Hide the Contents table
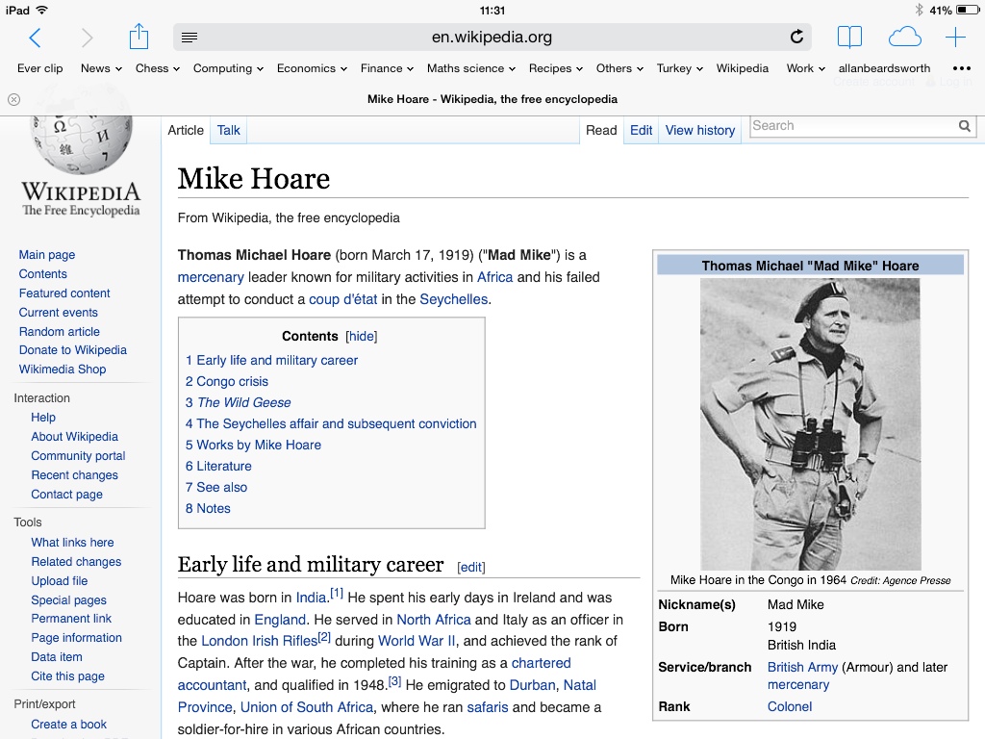985x739 pixels. point(362,337)
